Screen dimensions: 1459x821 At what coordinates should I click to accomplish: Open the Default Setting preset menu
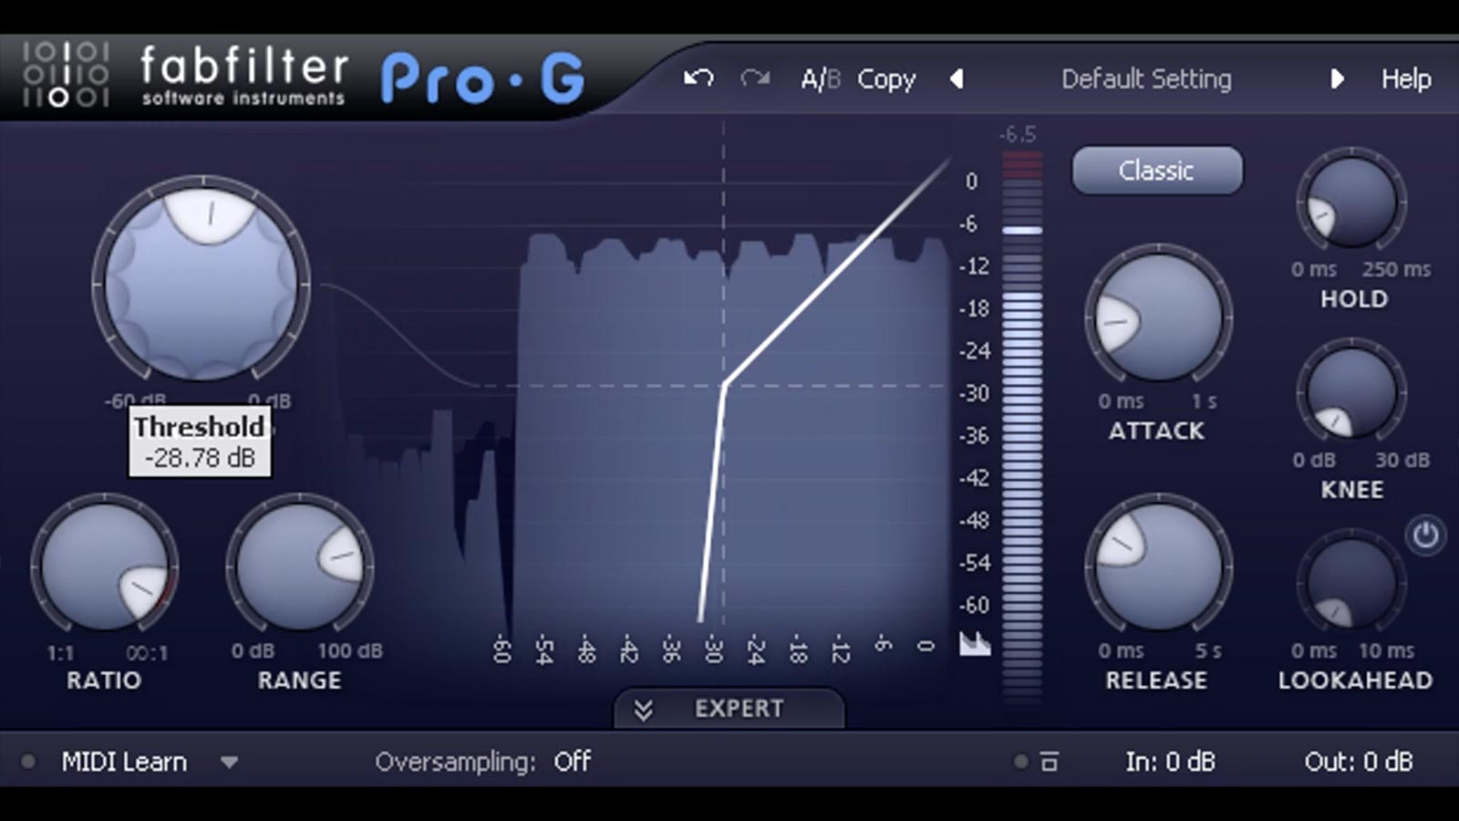(x=1146, y=79)
